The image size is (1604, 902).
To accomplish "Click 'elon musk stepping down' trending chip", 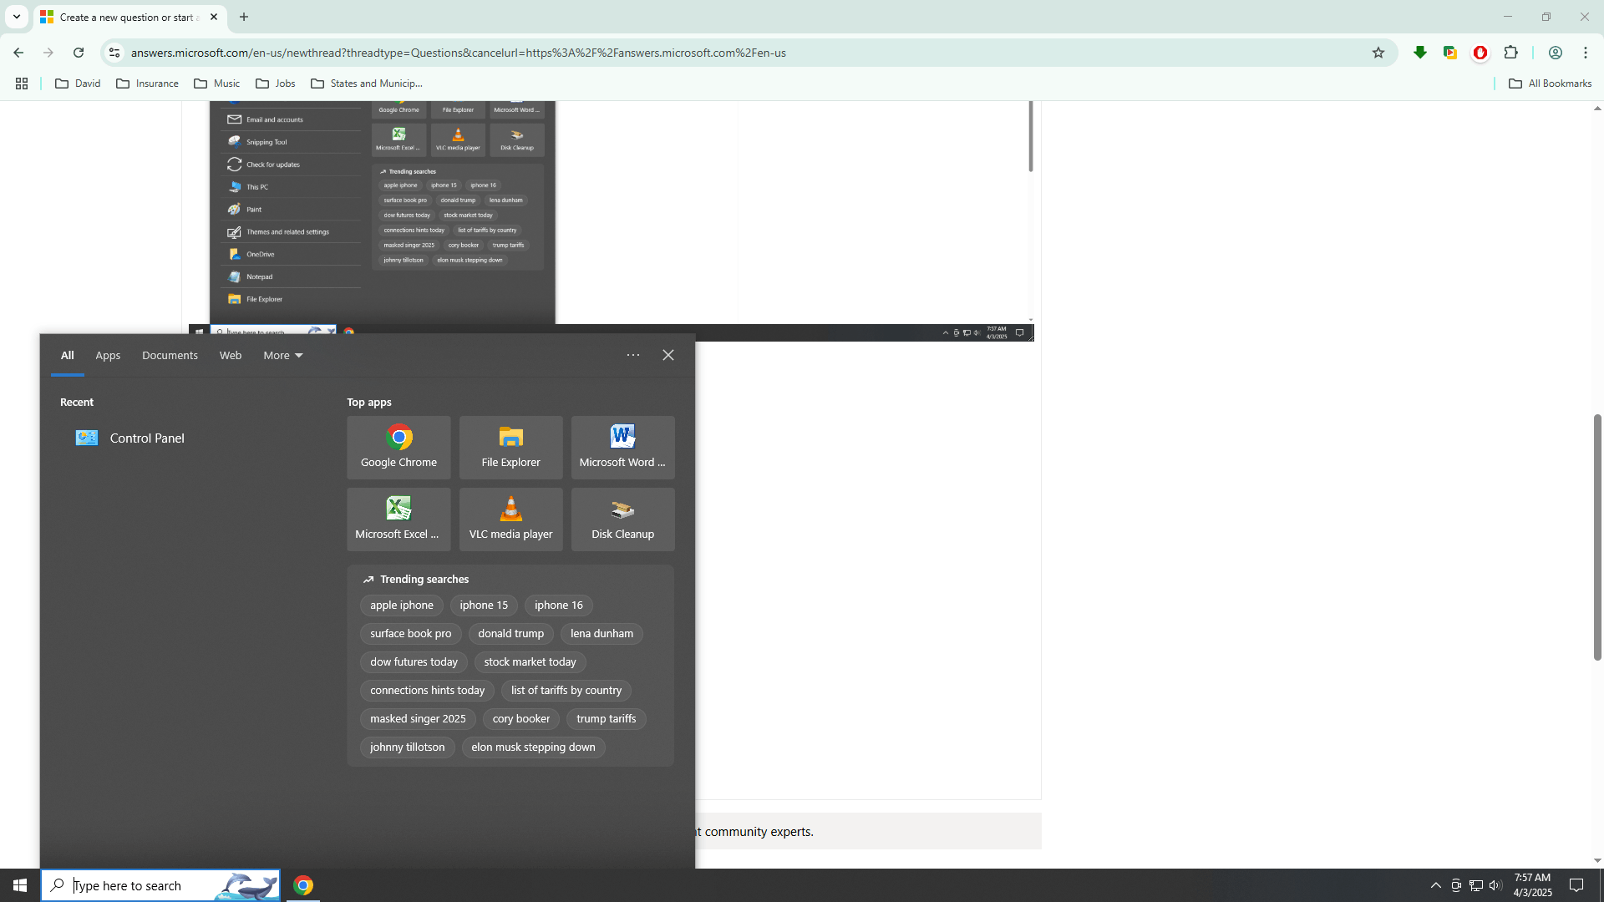I will point(533,747).
